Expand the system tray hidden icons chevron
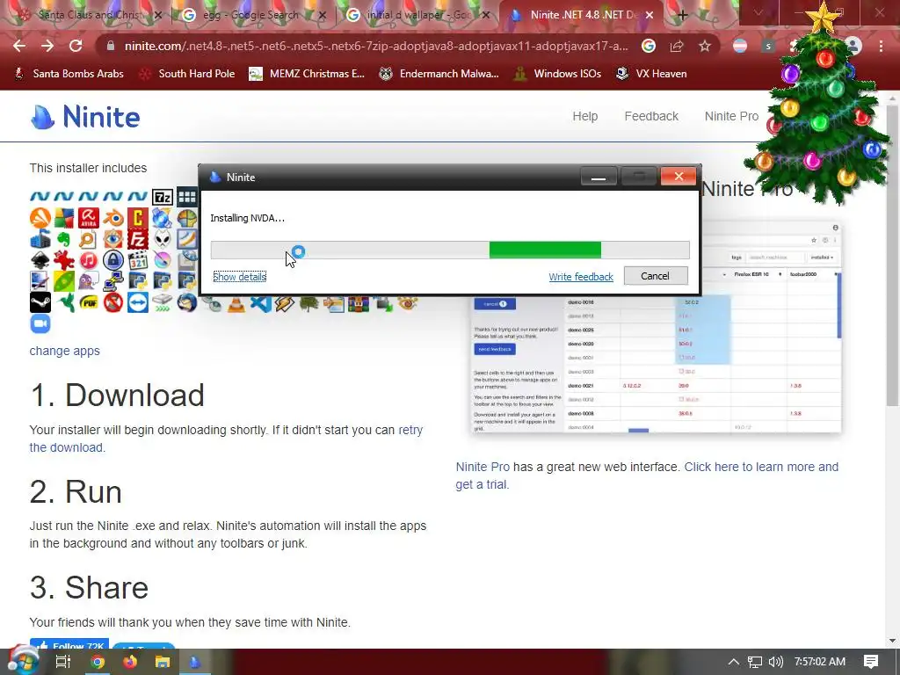 [x=734, y=662]
